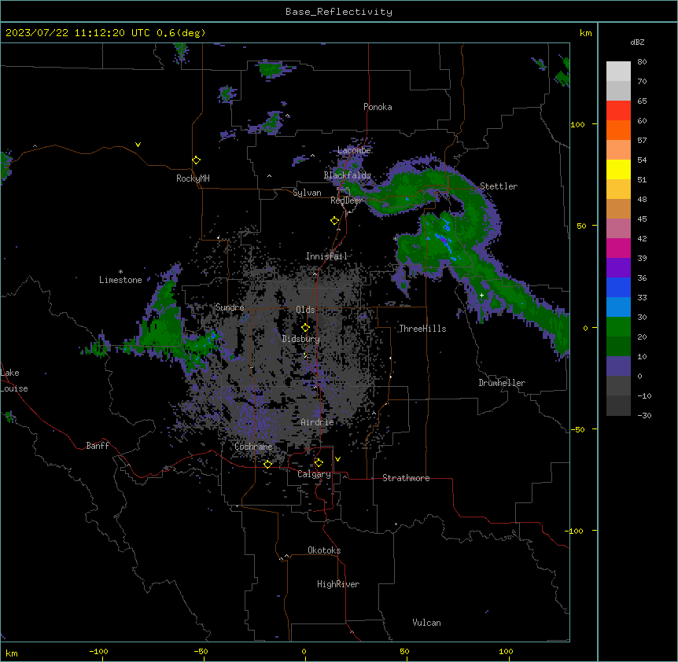This screenshot has width=678, height=662.
Task: Pick the orange 57-60 dBZ legend swatch
Action: 618,130
